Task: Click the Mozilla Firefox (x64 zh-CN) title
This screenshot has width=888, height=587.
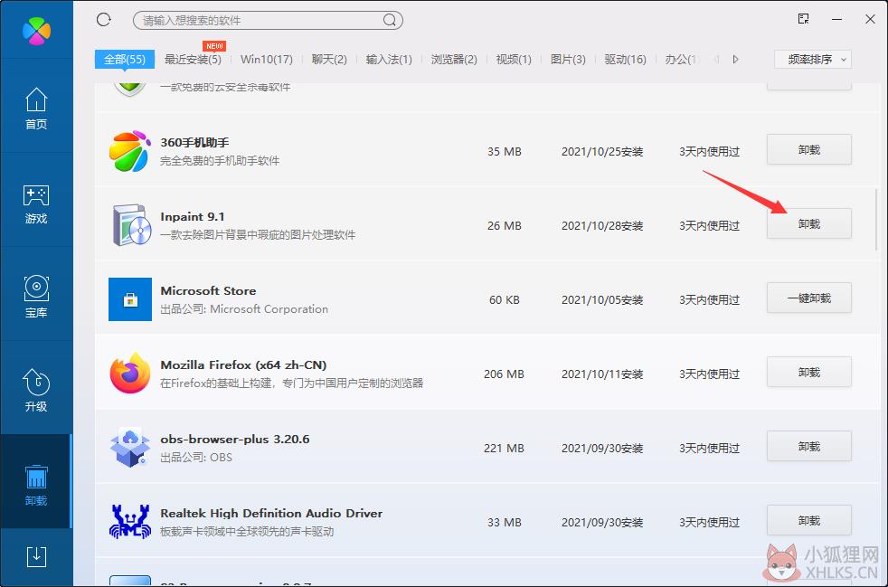Action: 243,365
